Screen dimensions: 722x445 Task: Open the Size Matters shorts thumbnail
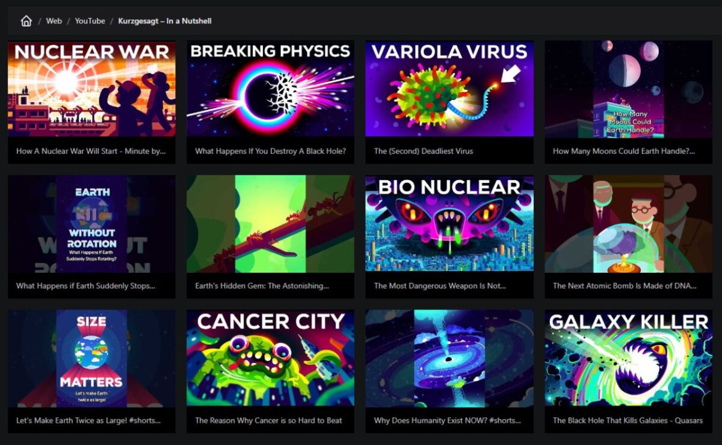[x=91, y=359]
